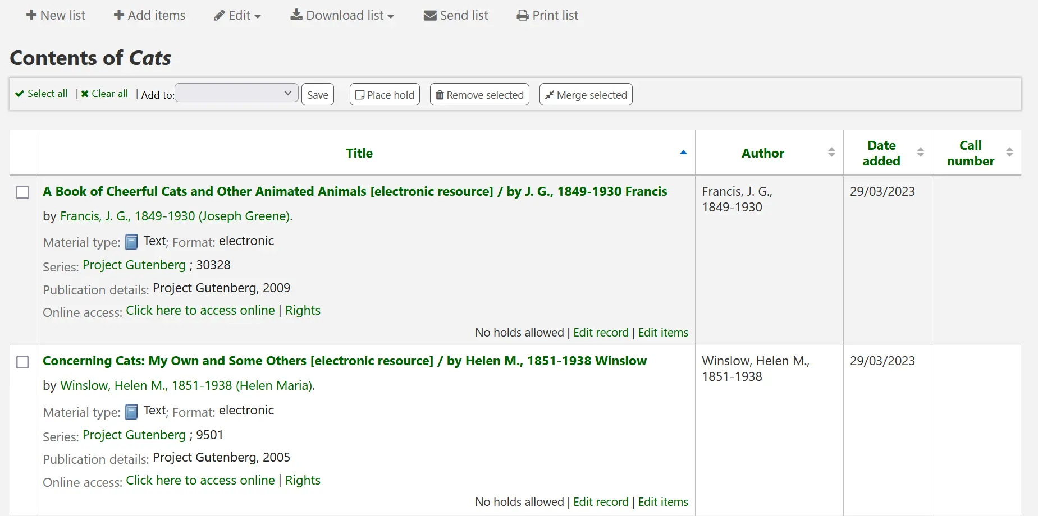Click Edit items for Cheerful Cats
The height and width of the screenshot is (516, 1038).
[663, 333]
